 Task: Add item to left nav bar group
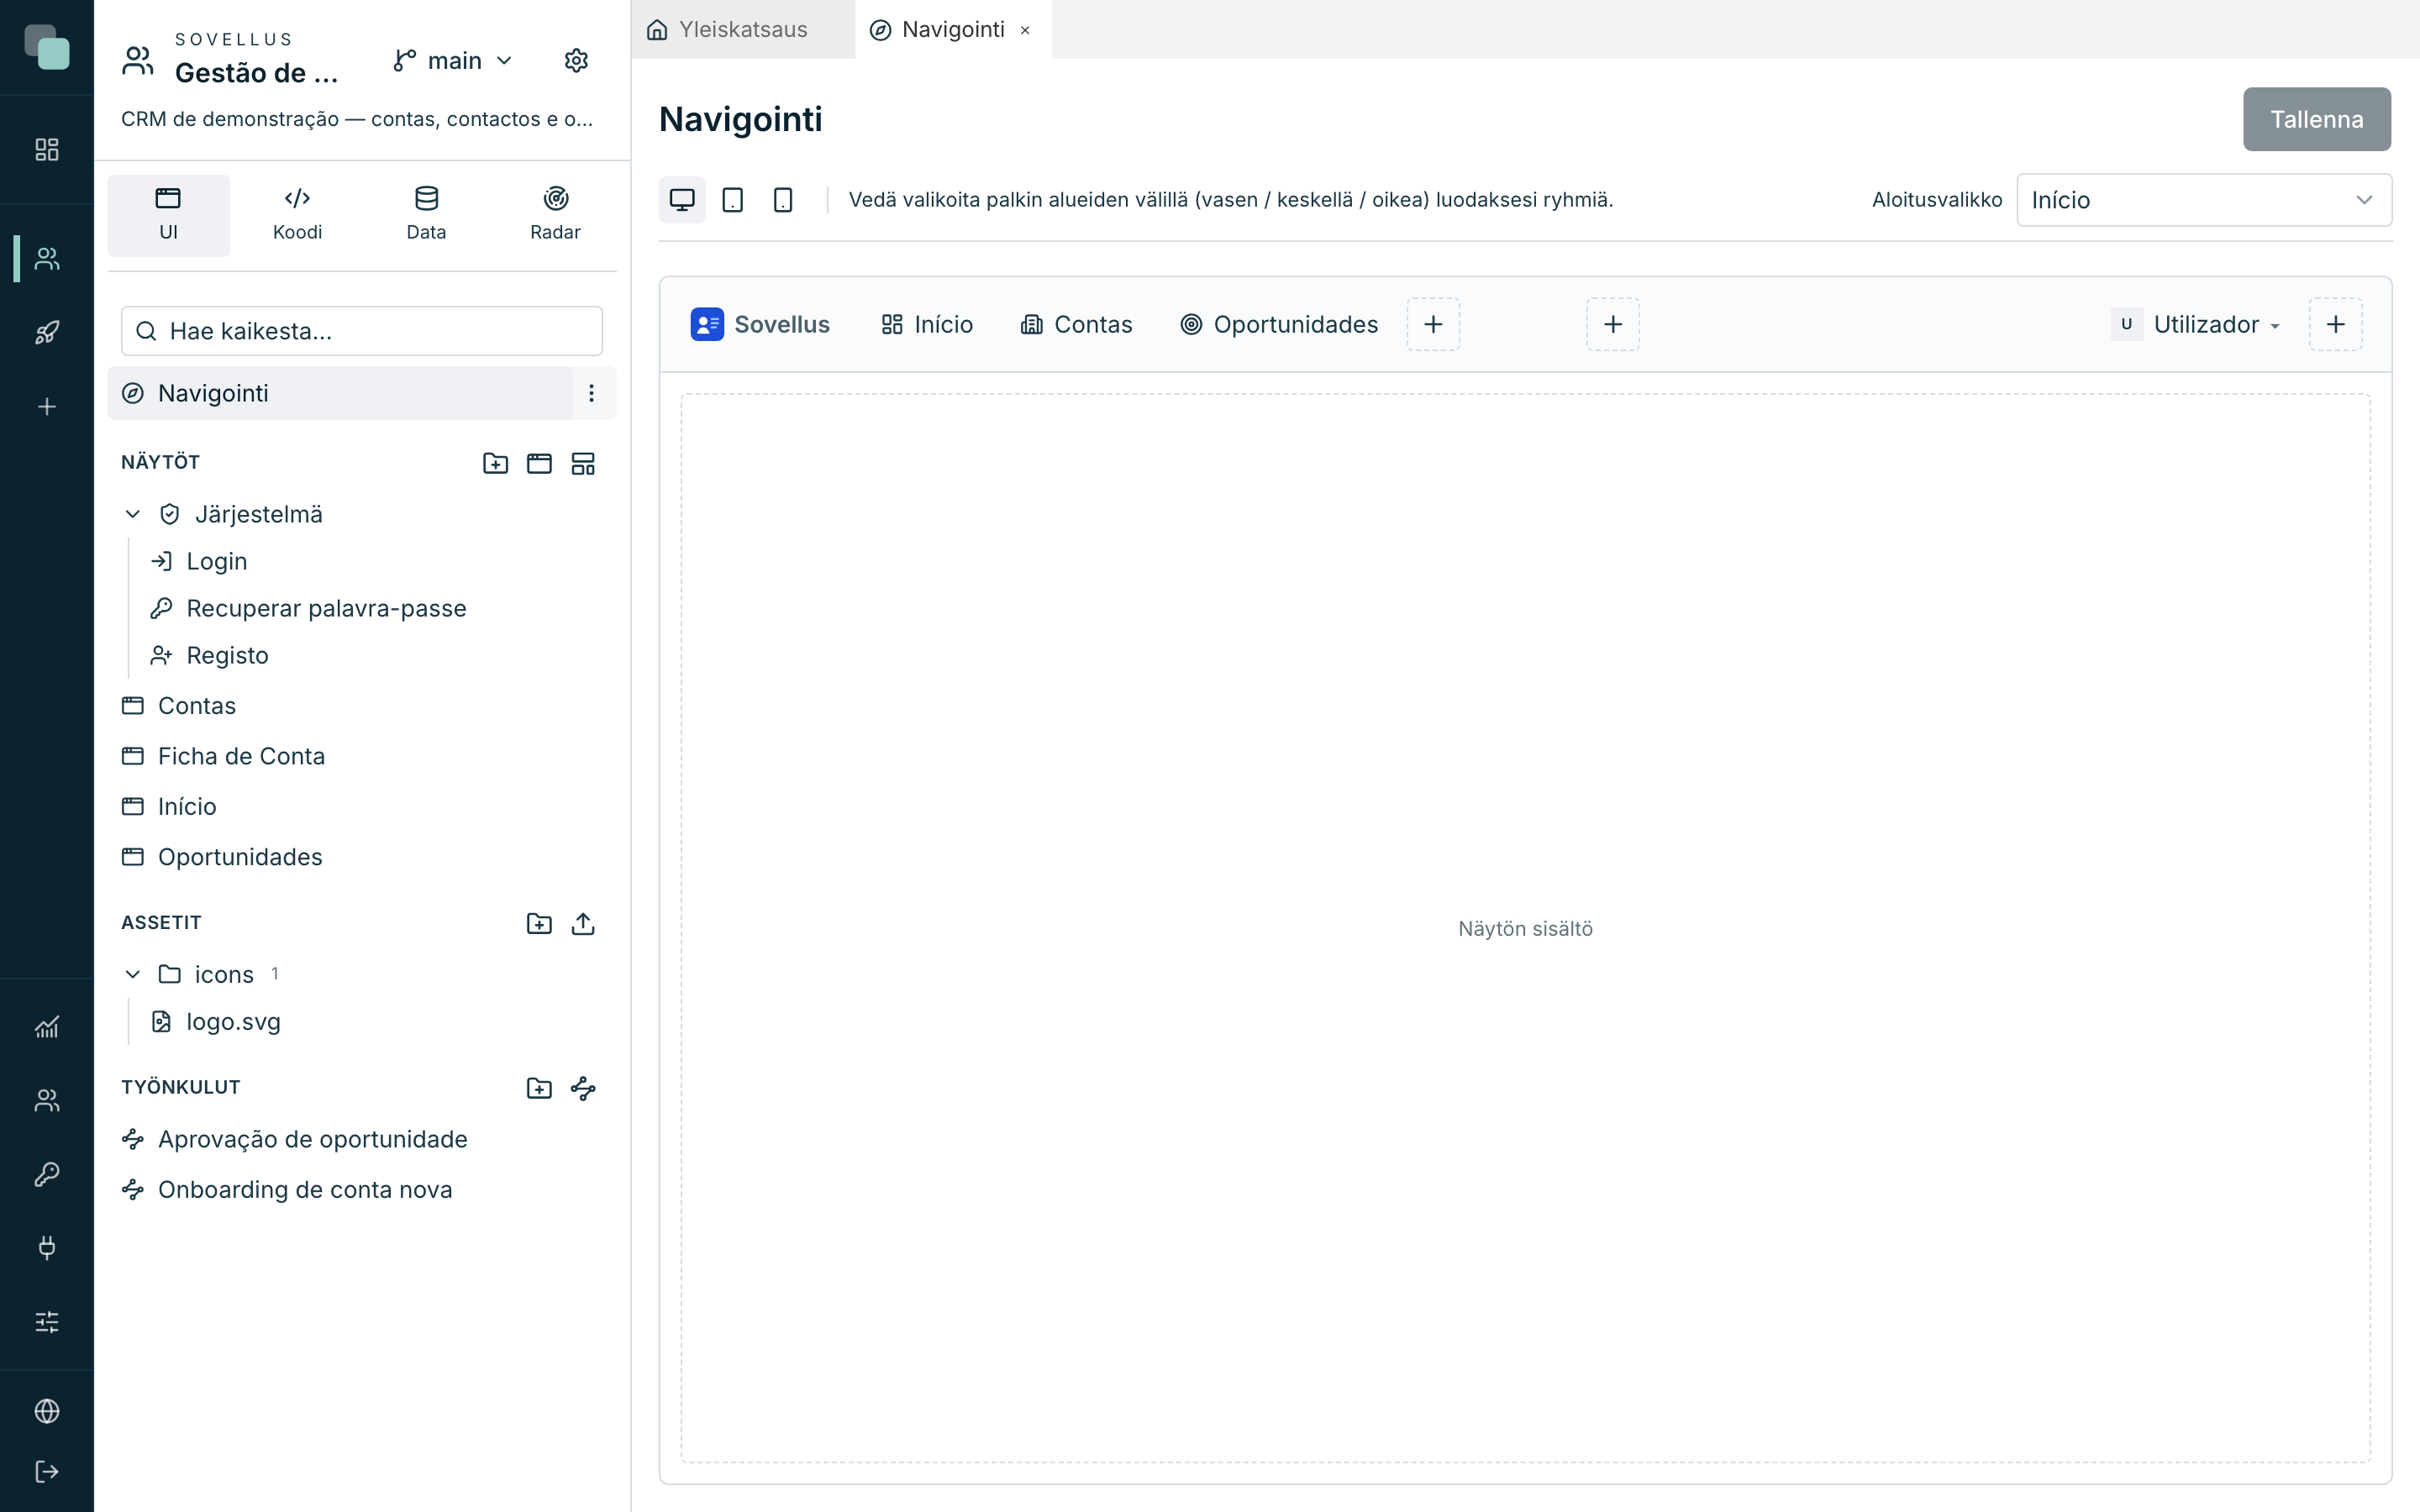(1433, 324)
